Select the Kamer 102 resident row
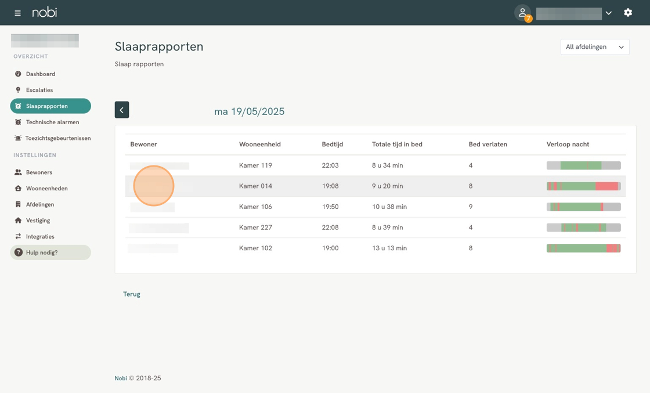Viewport: 650px width, 393px height. [375, 248]
